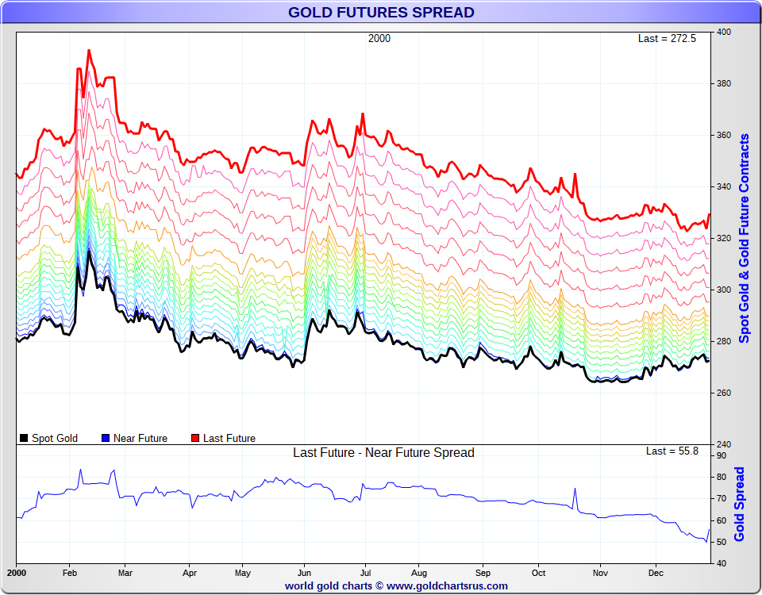Click the '50' spread axis tick
The height and width of the screenshot is (595, 762).
pyautogui.click(x=722, y=542)
